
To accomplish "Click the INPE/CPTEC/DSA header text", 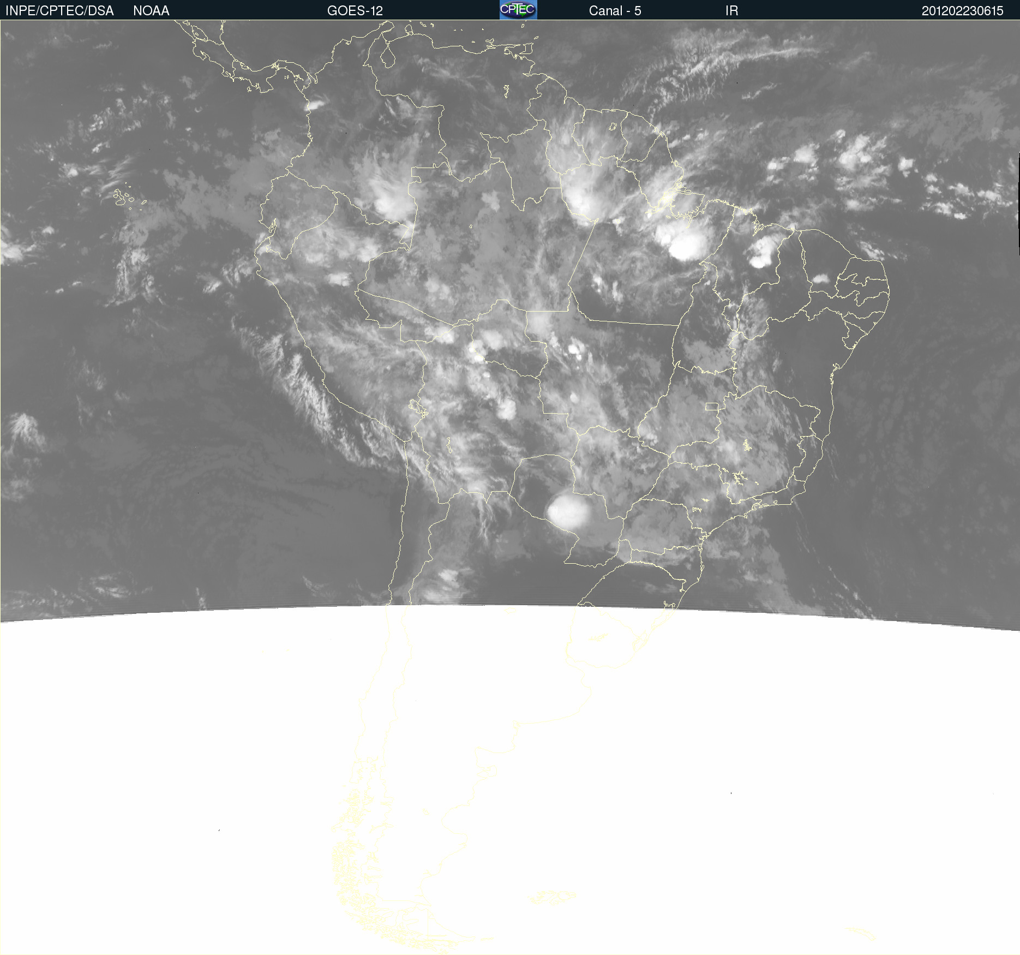I will [59, 11].
